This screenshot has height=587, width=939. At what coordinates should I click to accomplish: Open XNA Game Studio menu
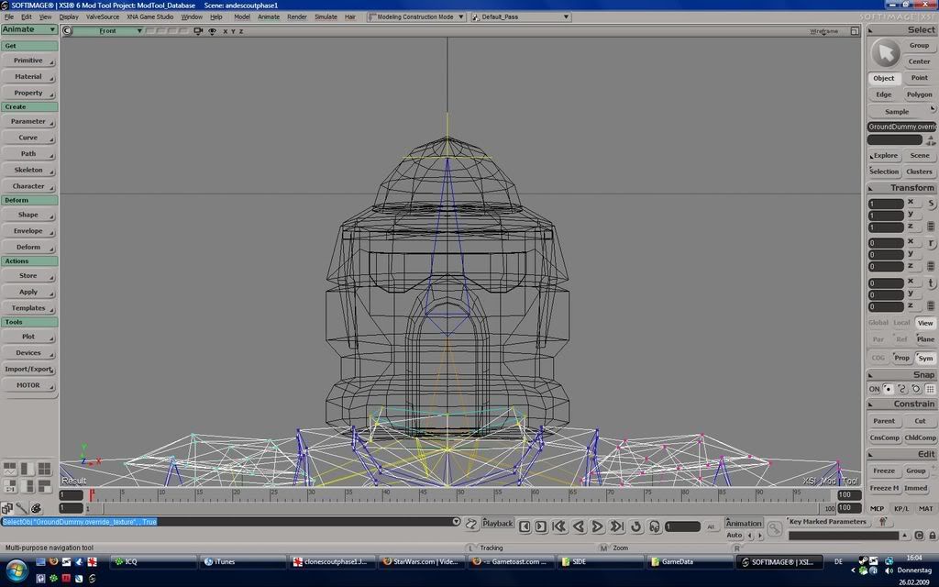pyautogui.click(x=149, y=17)
